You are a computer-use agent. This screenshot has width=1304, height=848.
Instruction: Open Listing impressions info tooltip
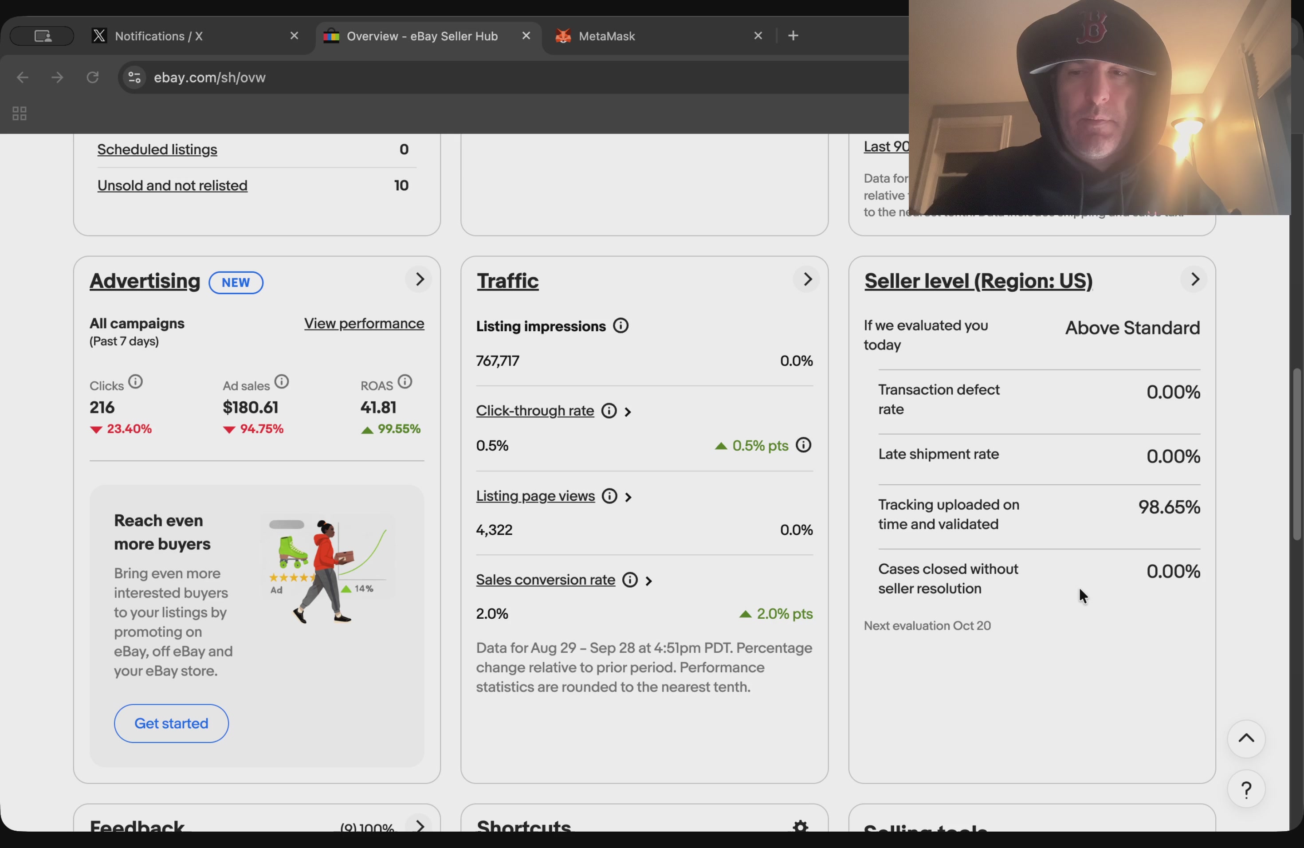pyautogui.click(x=621, y=326)
